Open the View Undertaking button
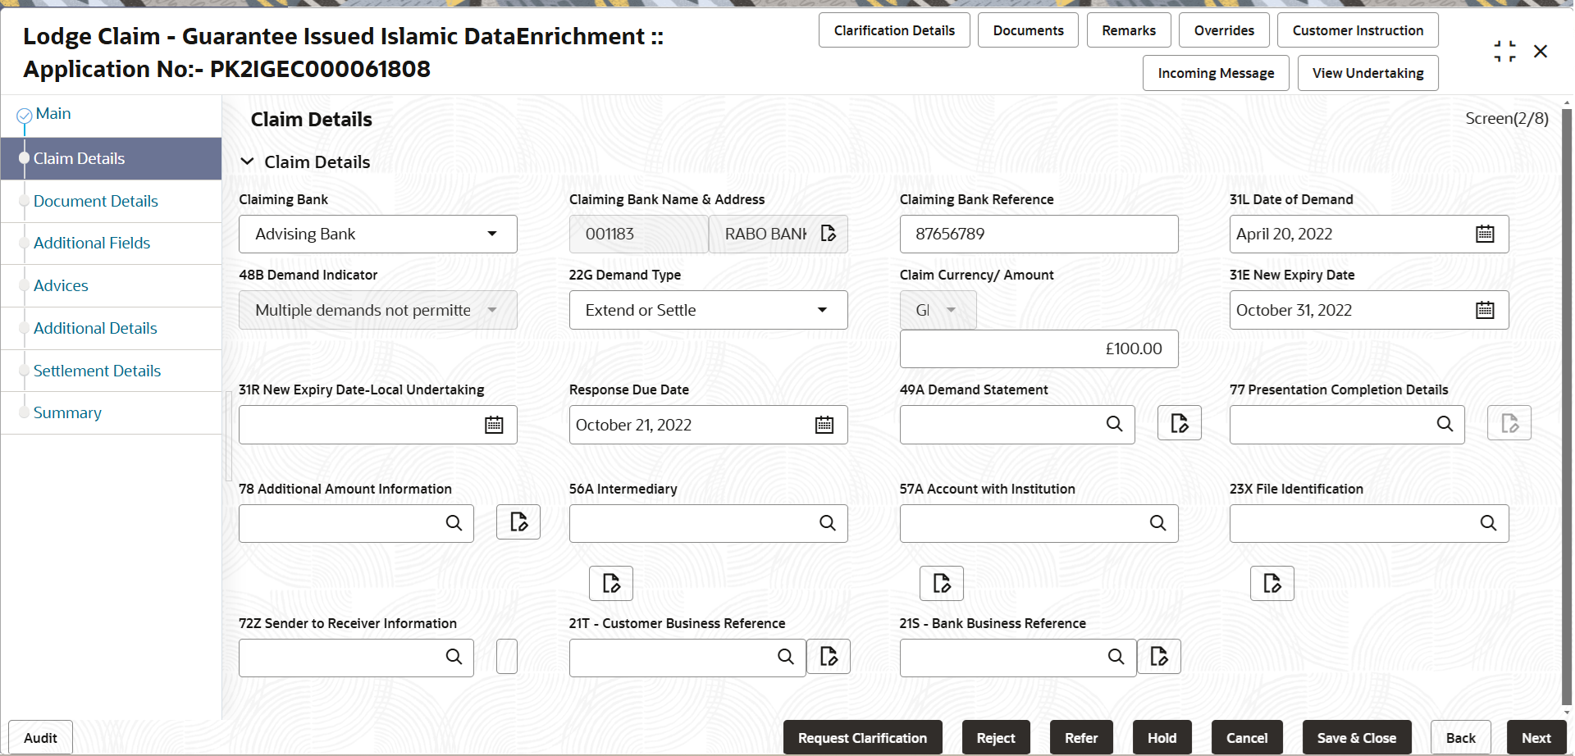Screen dimensions: 1575x756 click(x=1368, y=73)
